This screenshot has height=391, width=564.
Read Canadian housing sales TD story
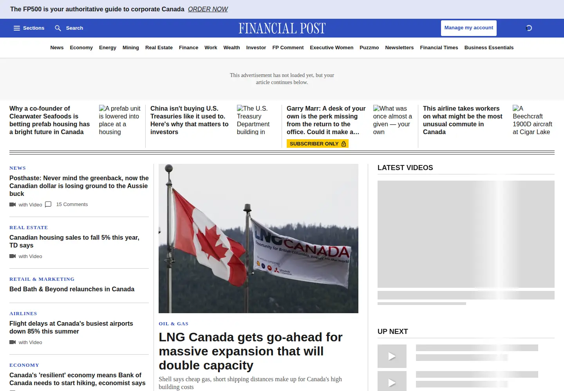tap(74, 241)
